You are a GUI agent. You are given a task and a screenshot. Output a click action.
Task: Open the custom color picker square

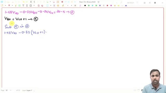click(126, 6)
